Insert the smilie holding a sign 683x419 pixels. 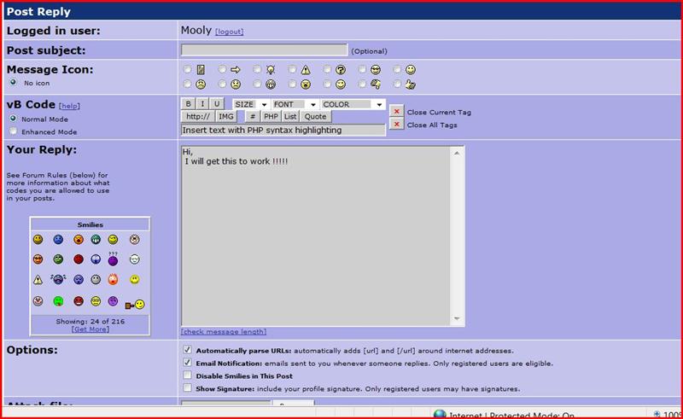[135, 305]
